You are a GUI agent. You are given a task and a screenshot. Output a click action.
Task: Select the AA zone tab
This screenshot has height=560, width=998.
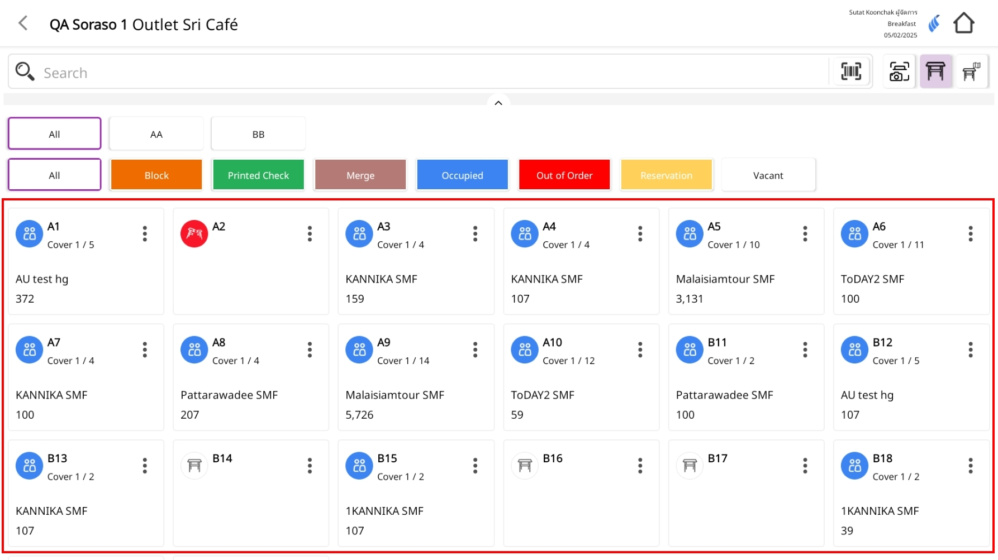click(x=156, y=134)
